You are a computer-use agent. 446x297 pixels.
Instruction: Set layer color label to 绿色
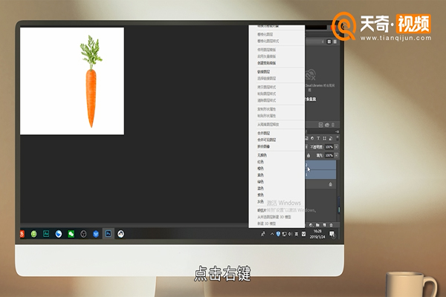coord(261,182)
